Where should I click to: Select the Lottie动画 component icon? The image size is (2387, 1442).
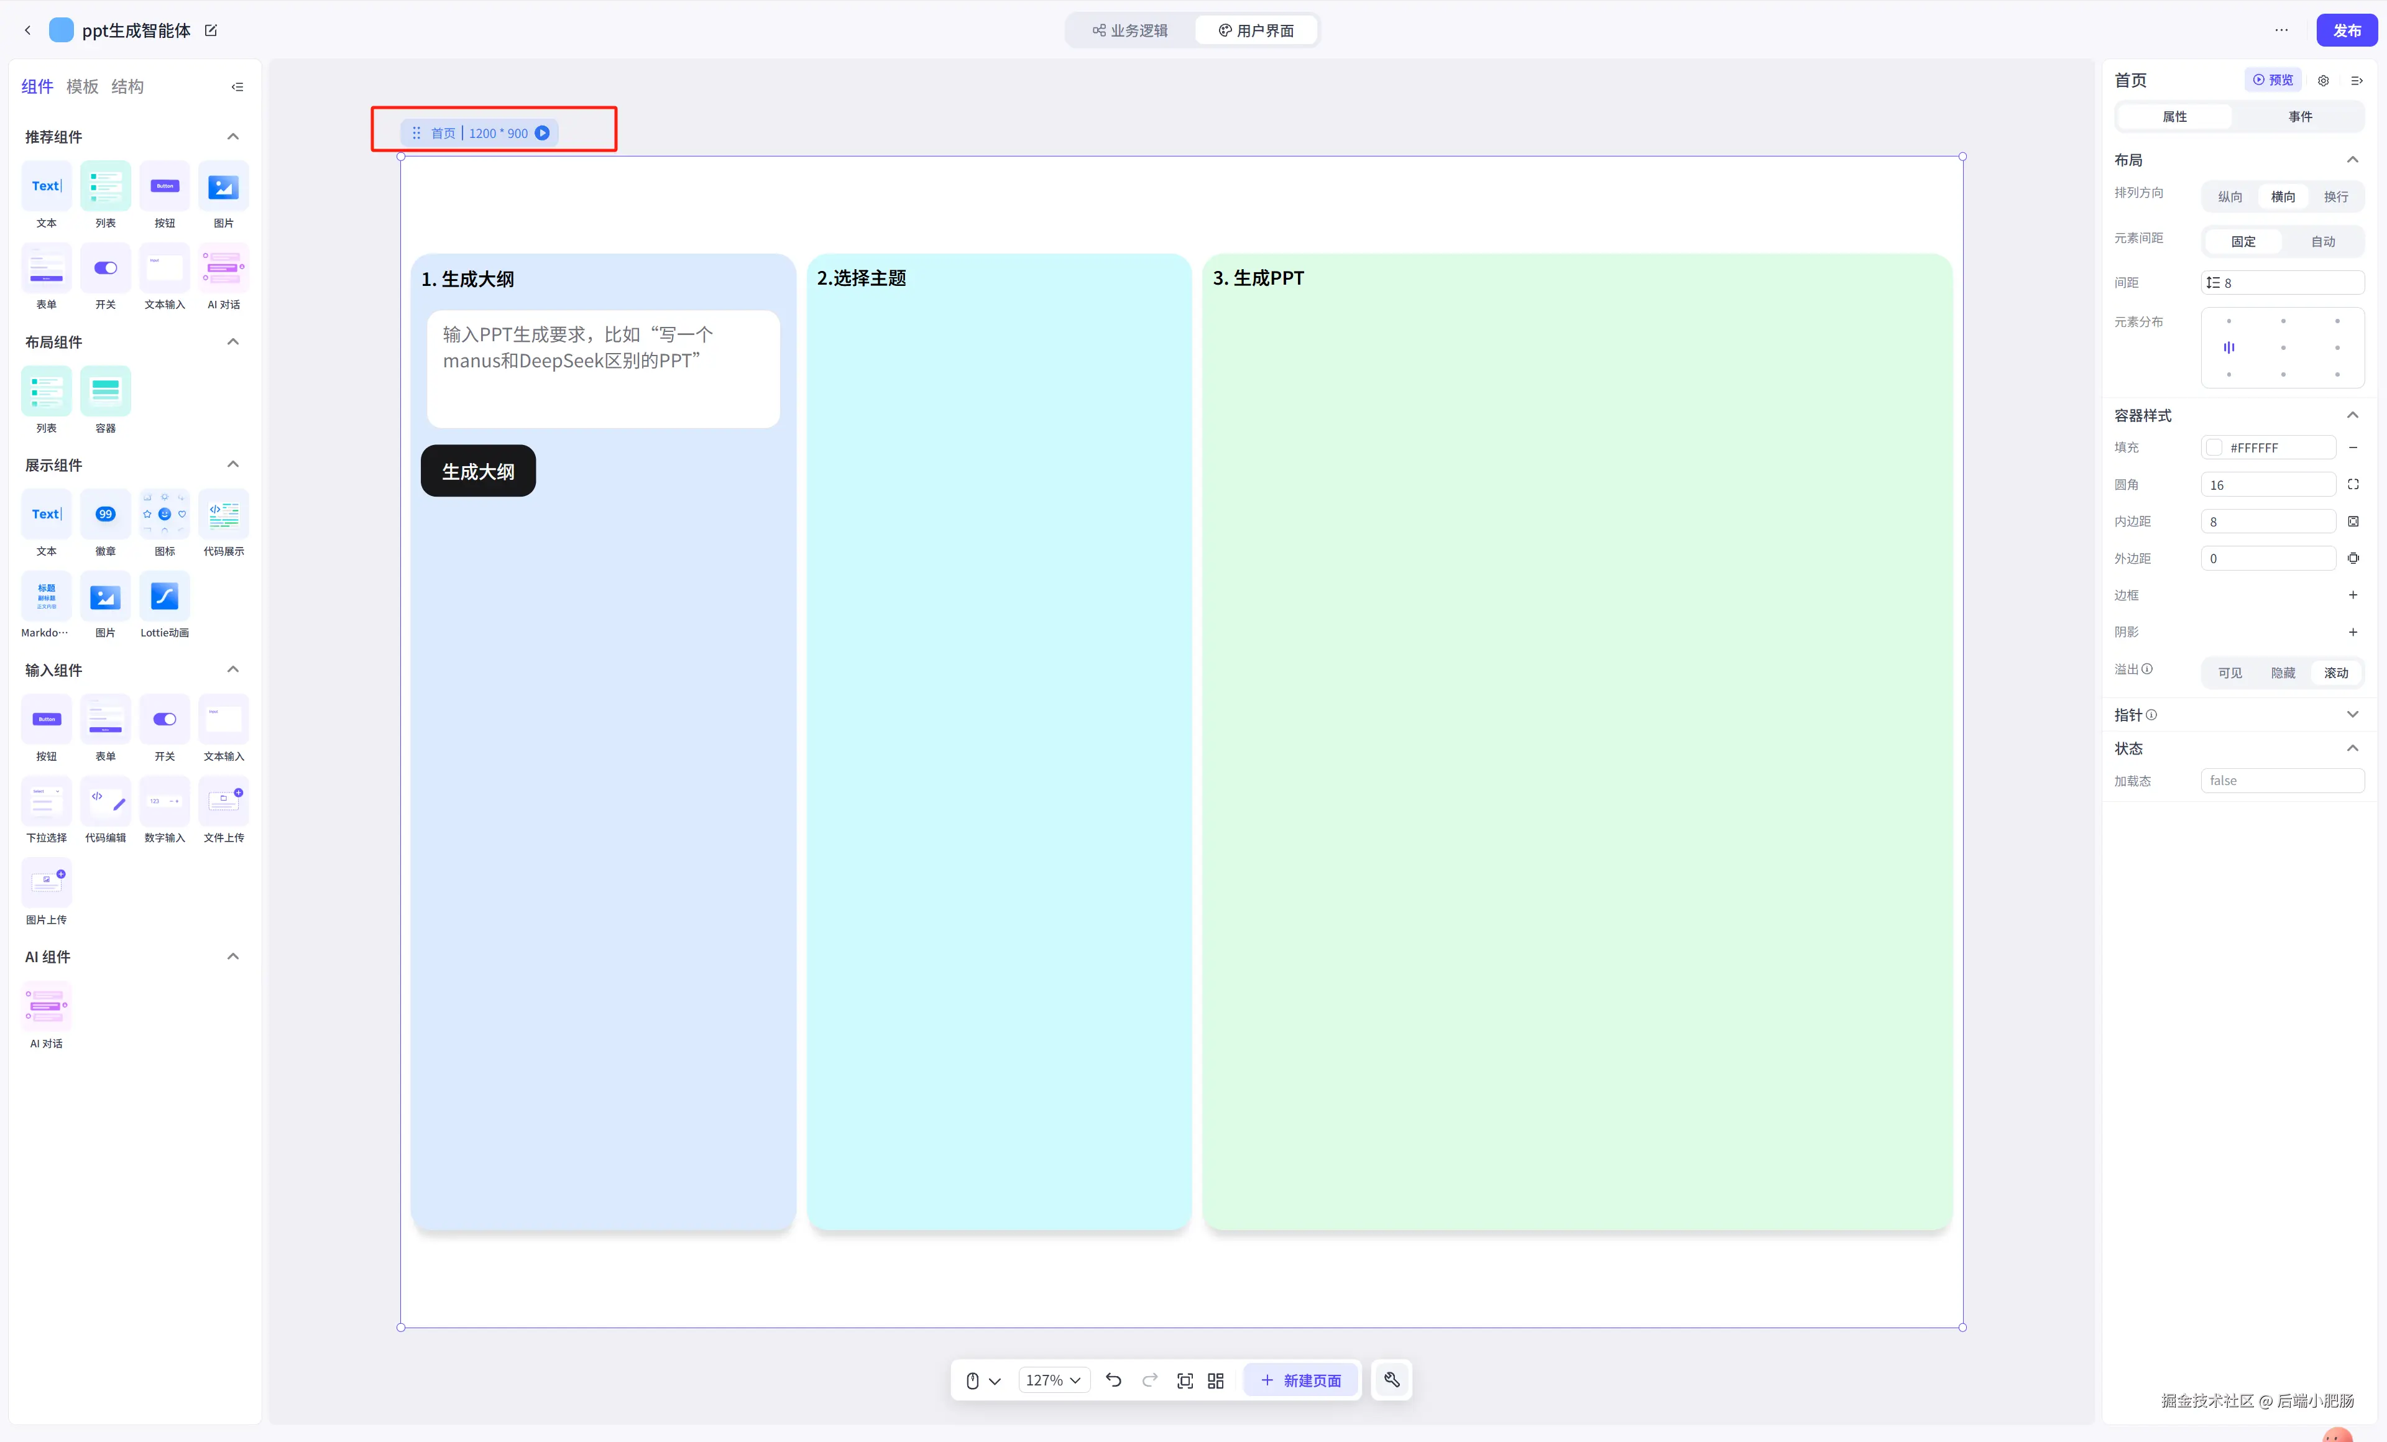(163, 597)
